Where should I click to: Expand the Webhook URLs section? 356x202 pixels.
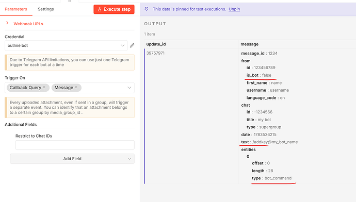pyautogui.click(x=28, y=24)
